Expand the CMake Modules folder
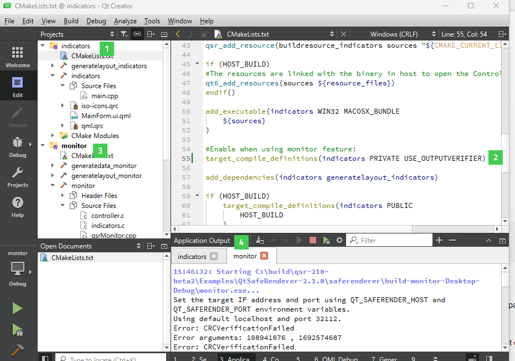515x361 pixels. coord(53,136)
